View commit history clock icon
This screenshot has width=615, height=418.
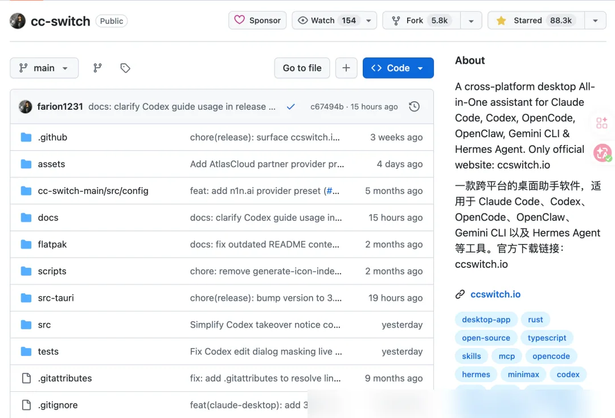click(x=414, y=106)
